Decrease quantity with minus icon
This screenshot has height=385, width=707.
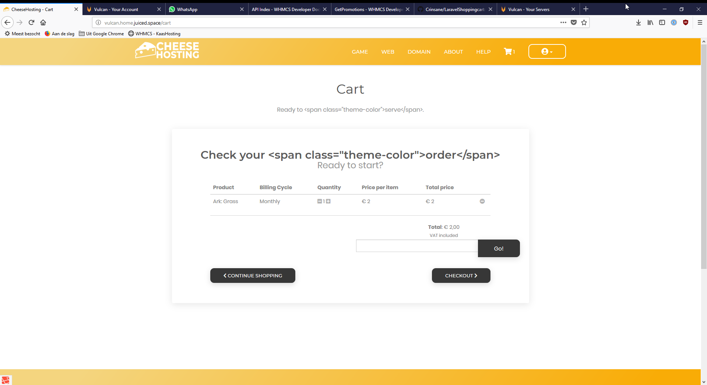coord(320,201)
